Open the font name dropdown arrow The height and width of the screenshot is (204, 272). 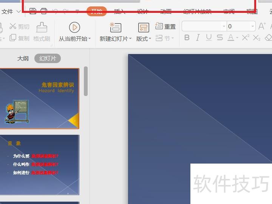[x=224, y=26]
